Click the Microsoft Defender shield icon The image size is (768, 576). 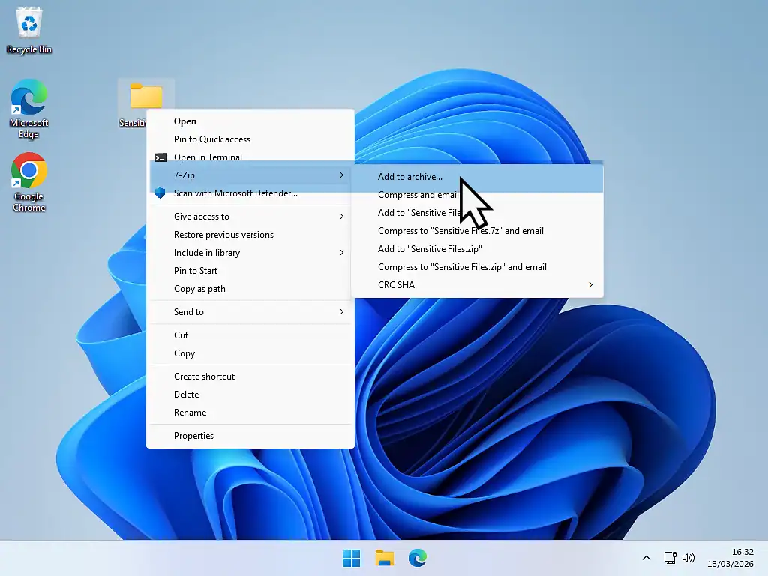point(160,193)
